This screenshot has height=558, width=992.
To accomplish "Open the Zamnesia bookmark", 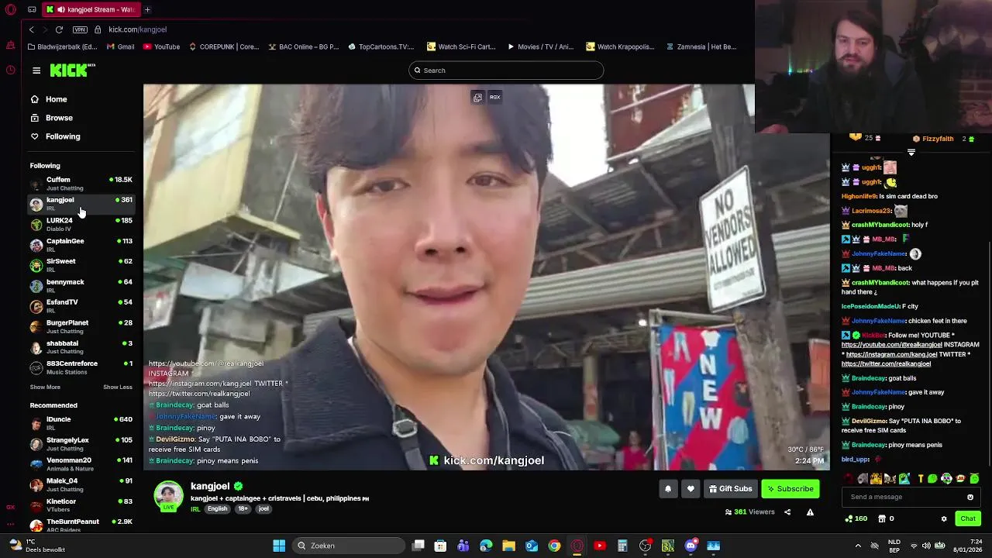I will [x=701, y=46].
